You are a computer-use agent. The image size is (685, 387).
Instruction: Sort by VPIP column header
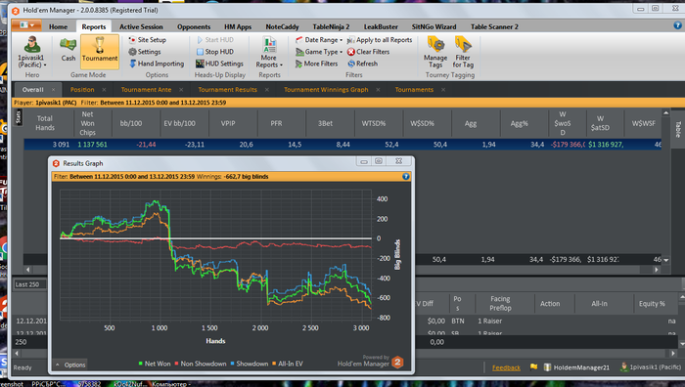pos(228,123)
